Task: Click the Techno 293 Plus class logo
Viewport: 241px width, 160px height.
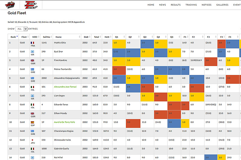Action: pos(31,5)
